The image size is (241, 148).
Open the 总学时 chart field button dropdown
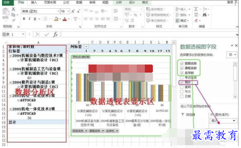pyautogui.click(x=117, y=131)
